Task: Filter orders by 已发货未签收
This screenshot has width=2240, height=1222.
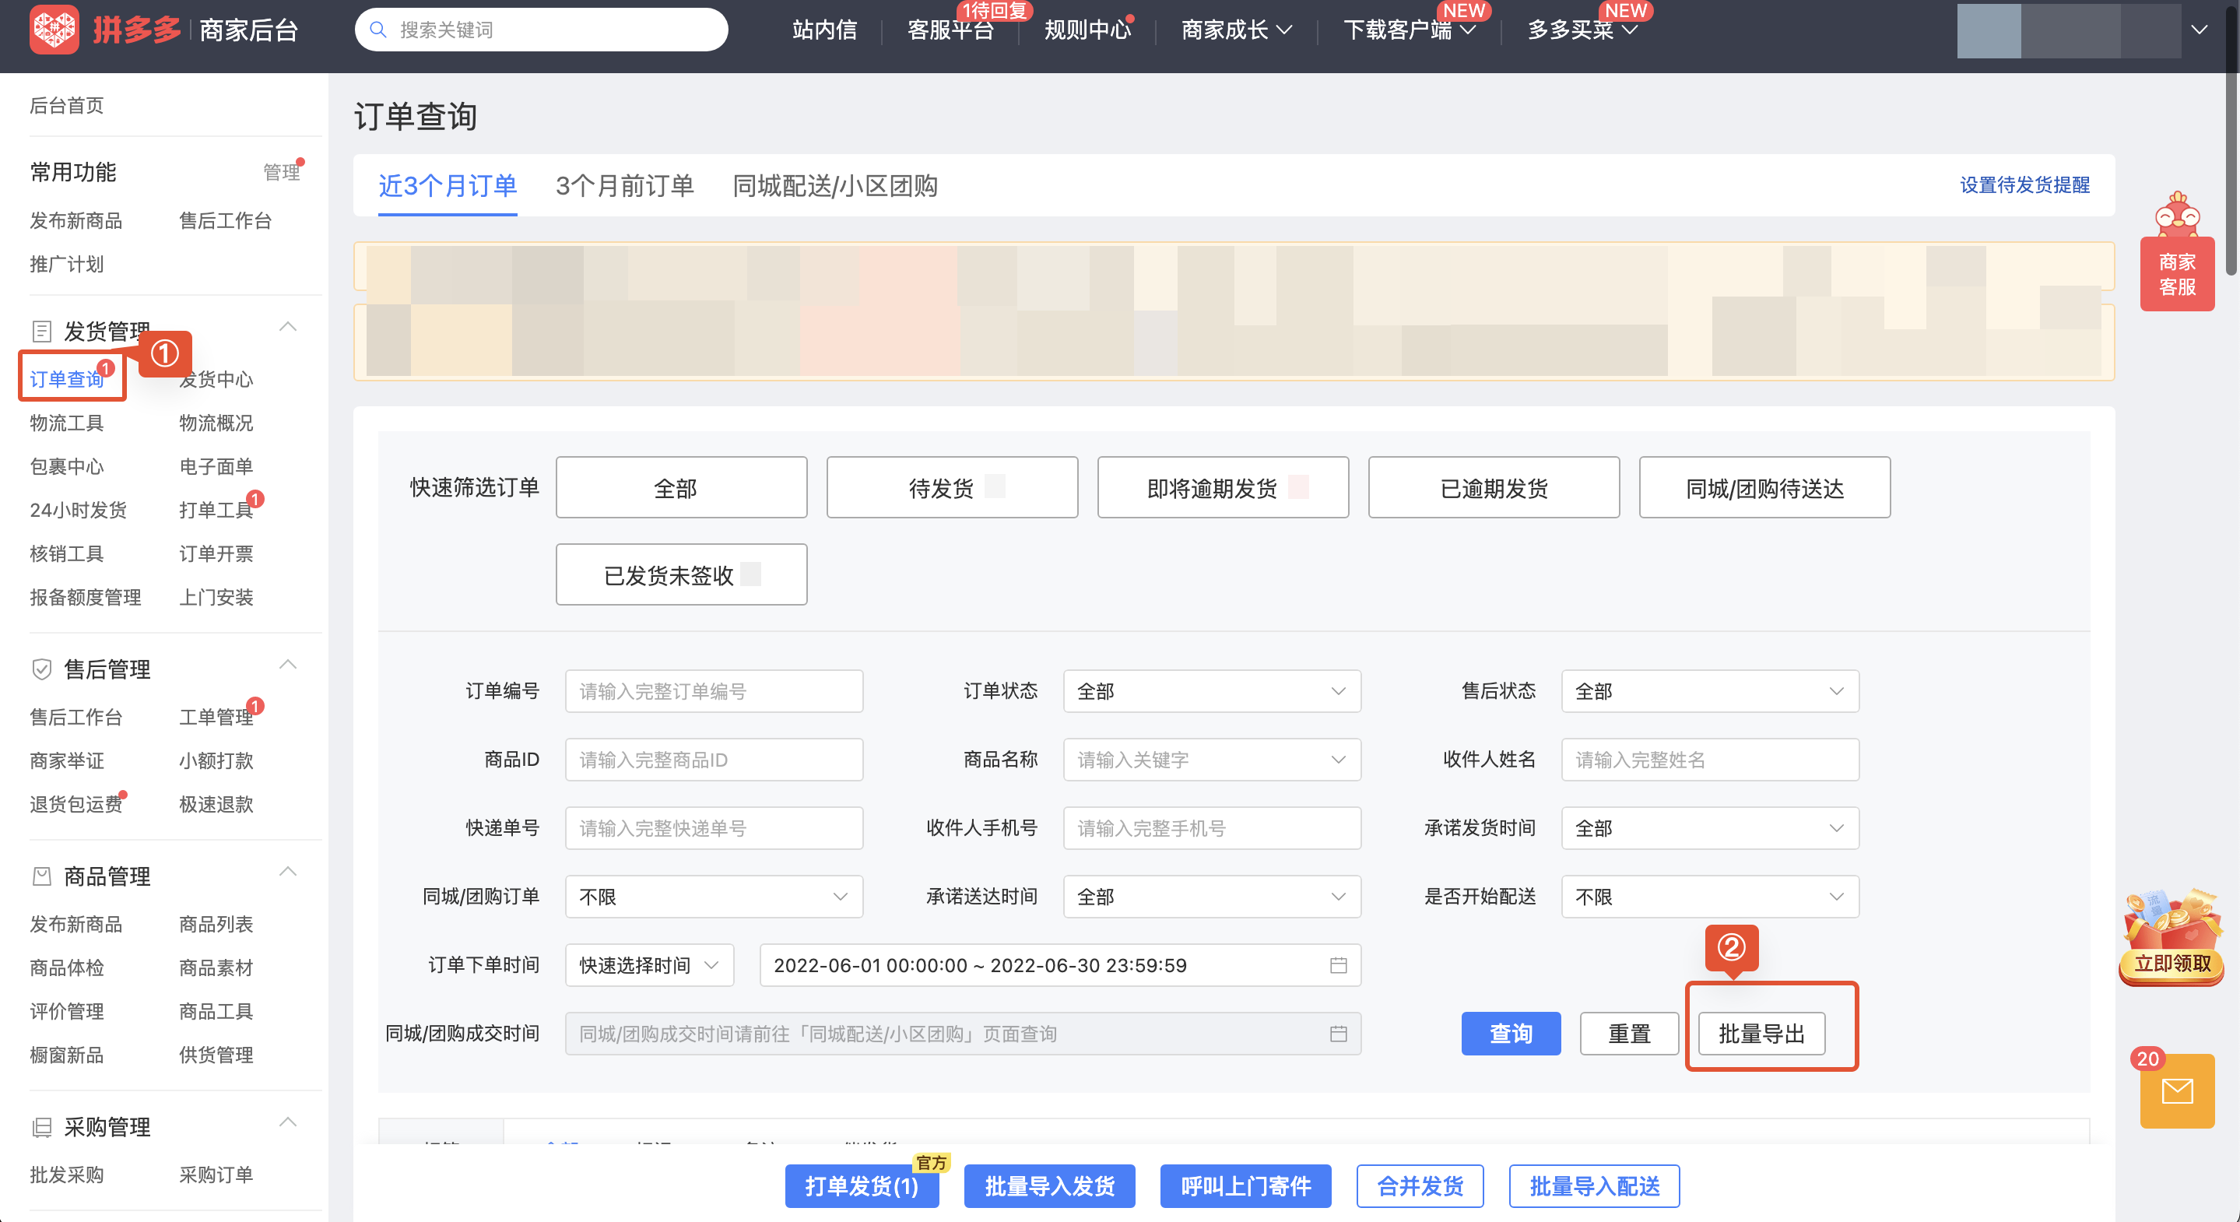Action: point(682,575)
